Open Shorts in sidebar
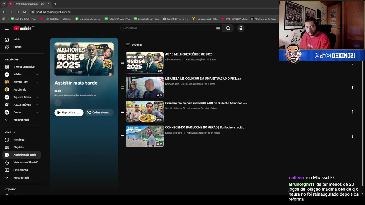The height and width of the screenshot is (205, 365). coord(22,47)
